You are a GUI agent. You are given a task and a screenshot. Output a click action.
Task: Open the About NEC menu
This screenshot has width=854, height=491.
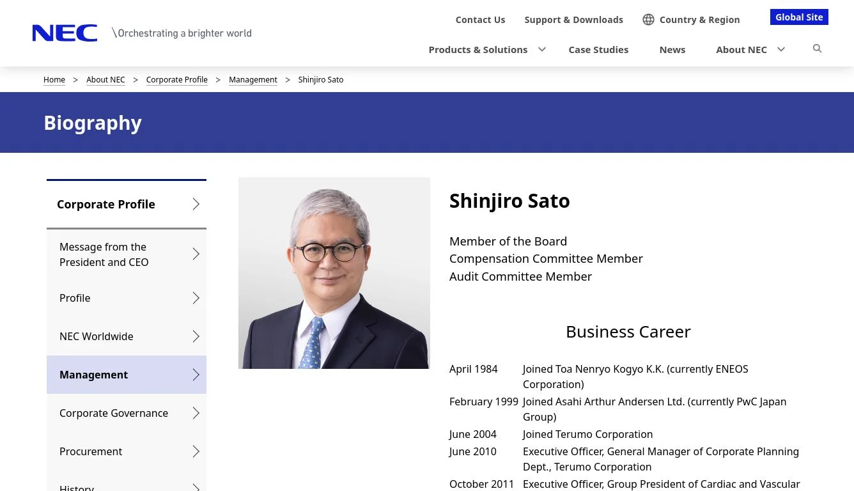click(741, 49)
